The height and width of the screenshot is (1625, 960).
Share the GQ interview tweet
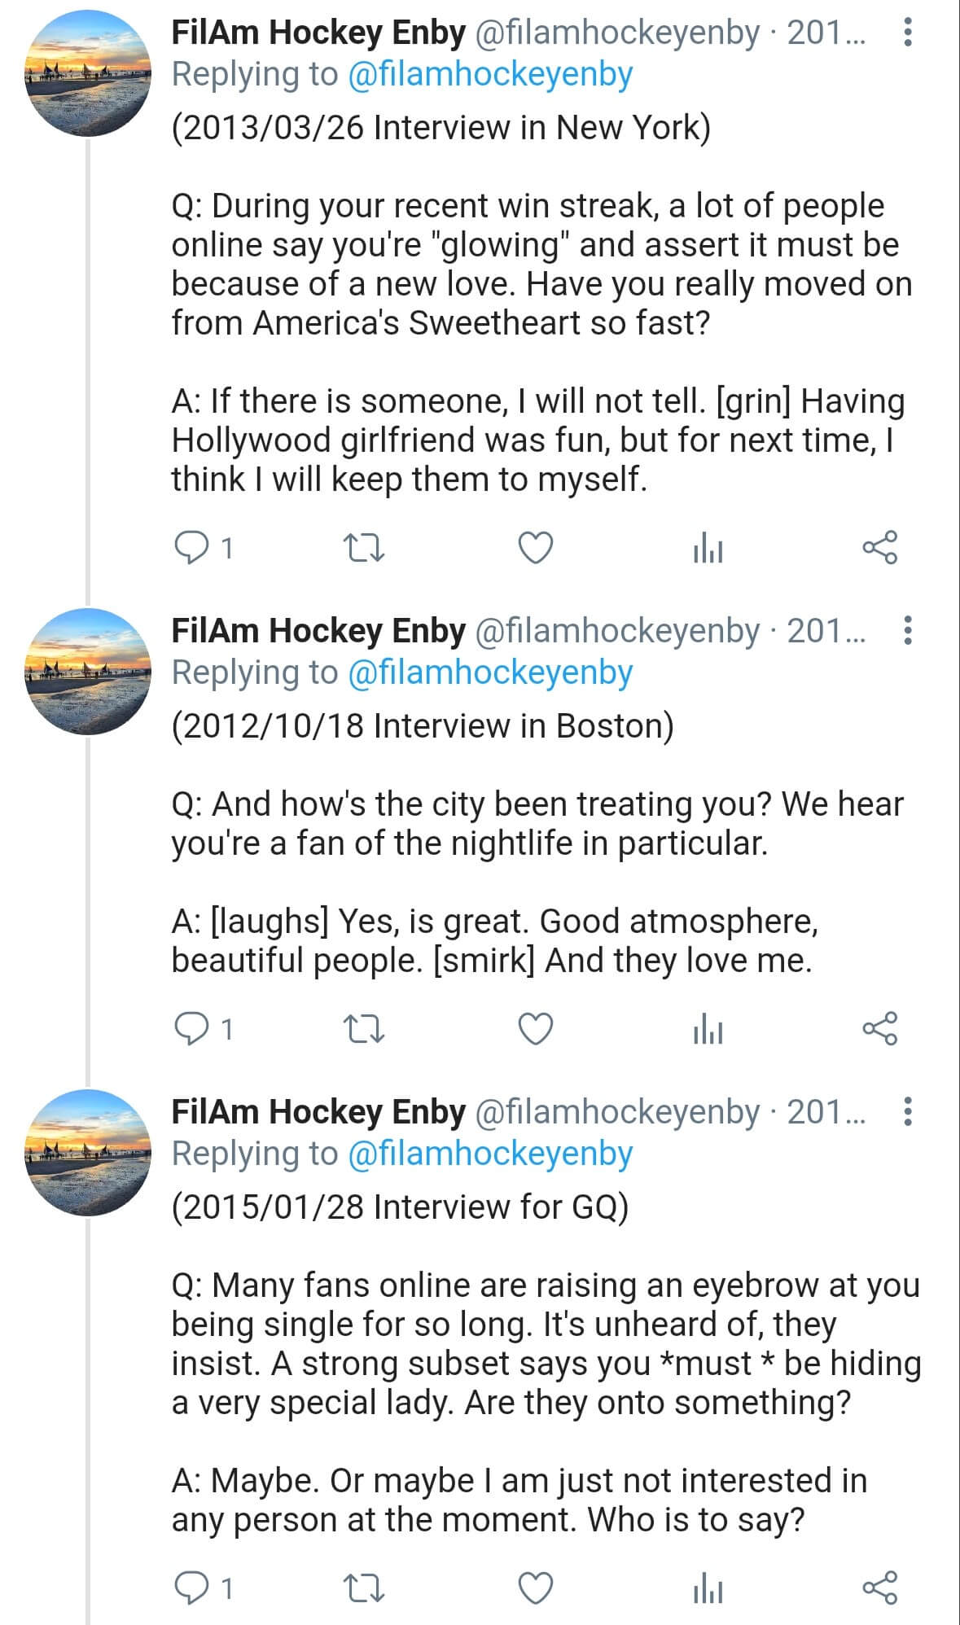(x=880, y=1588)
